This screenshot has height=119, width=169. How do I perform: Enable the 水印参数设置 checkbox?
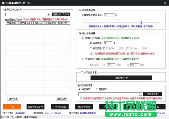point(82,72)
